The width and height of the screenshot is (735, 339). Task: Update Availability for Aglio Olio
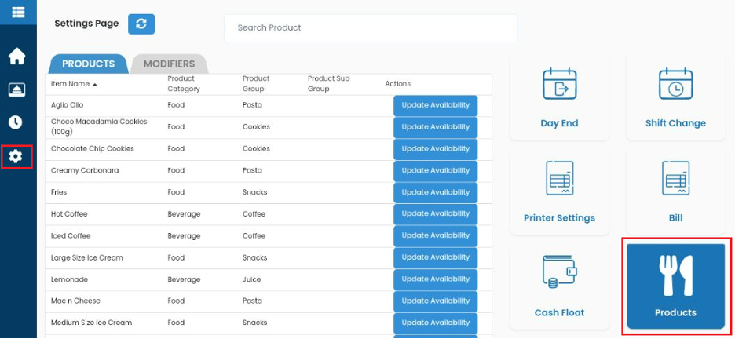[436, 105]
